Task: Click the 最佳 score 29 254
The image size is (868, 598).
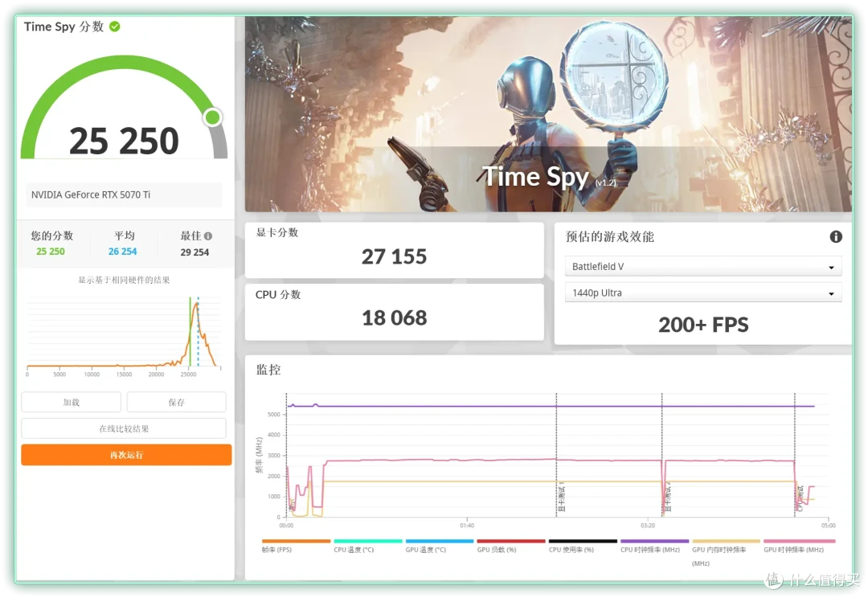Action: tap(194, 252)
